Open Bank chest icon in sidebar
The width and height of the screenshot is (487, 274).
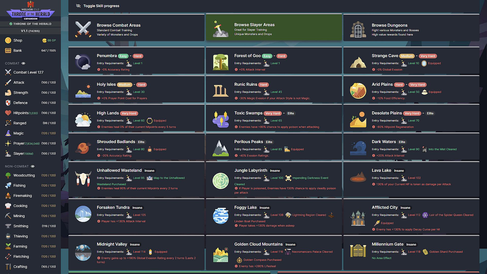(x=8, y=50)
